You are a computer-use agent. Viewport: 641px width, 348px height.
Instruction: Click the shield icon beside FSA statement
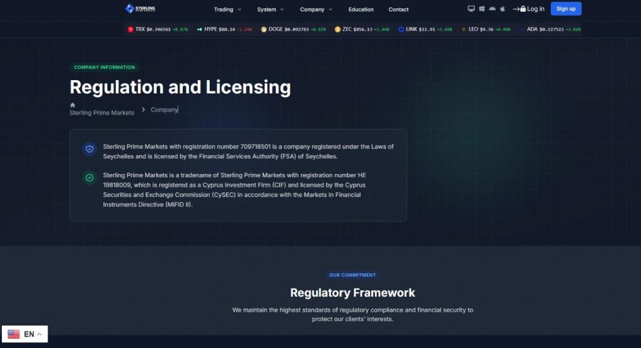90,149
